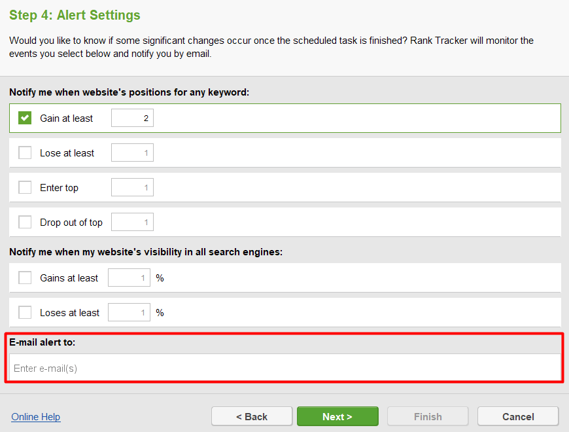Check the Drop out of top option

25,222
